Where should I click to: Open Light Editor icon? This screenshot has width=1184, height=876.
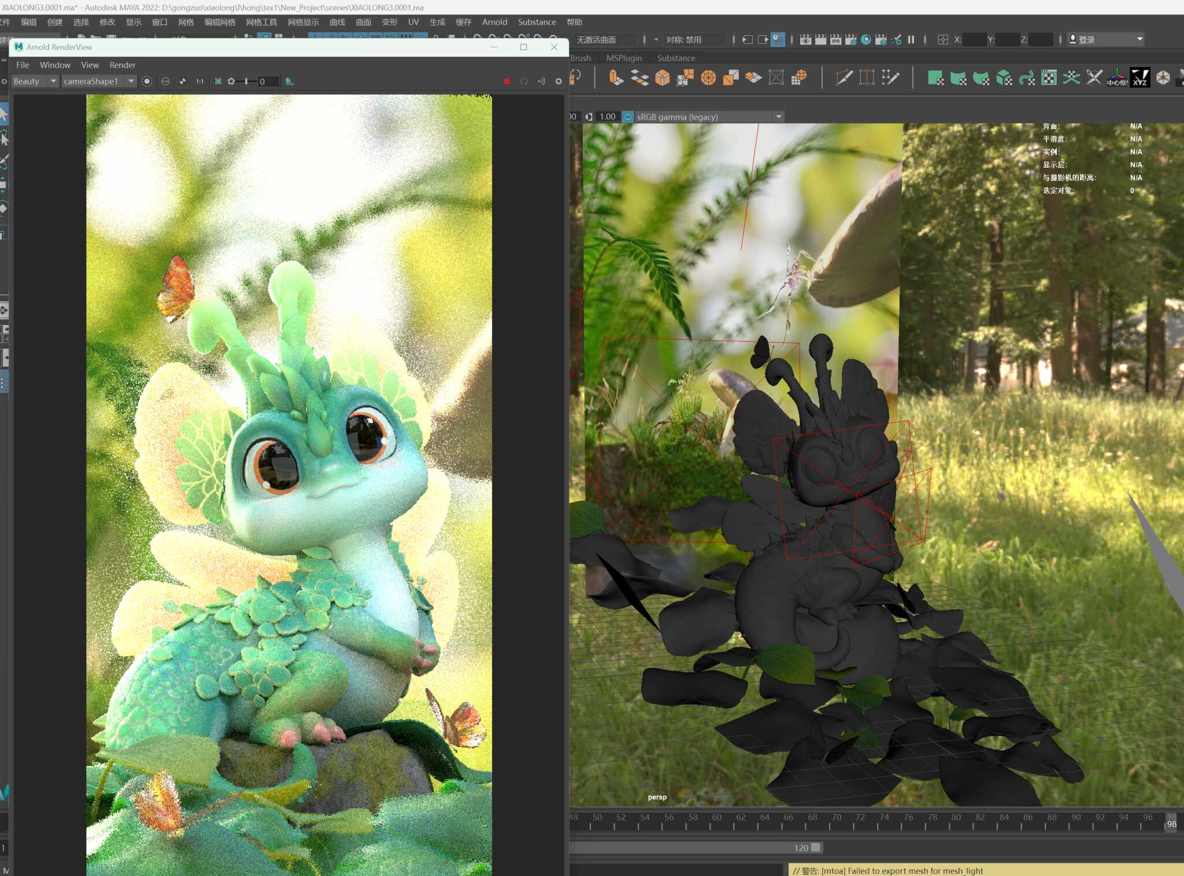(896, 39)
